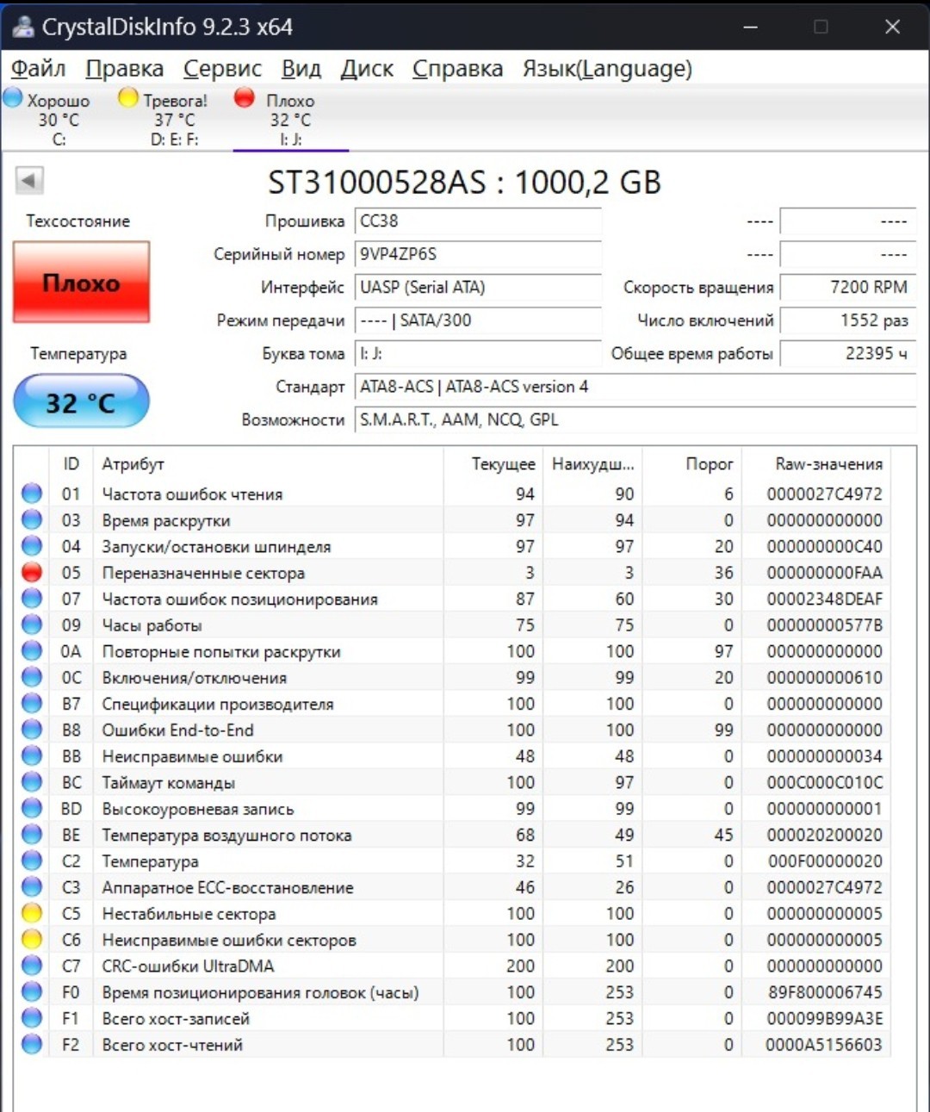Click the Режим передачи field SATA/300
Viewport: 930px width, 1112px height.
point(478,320)
